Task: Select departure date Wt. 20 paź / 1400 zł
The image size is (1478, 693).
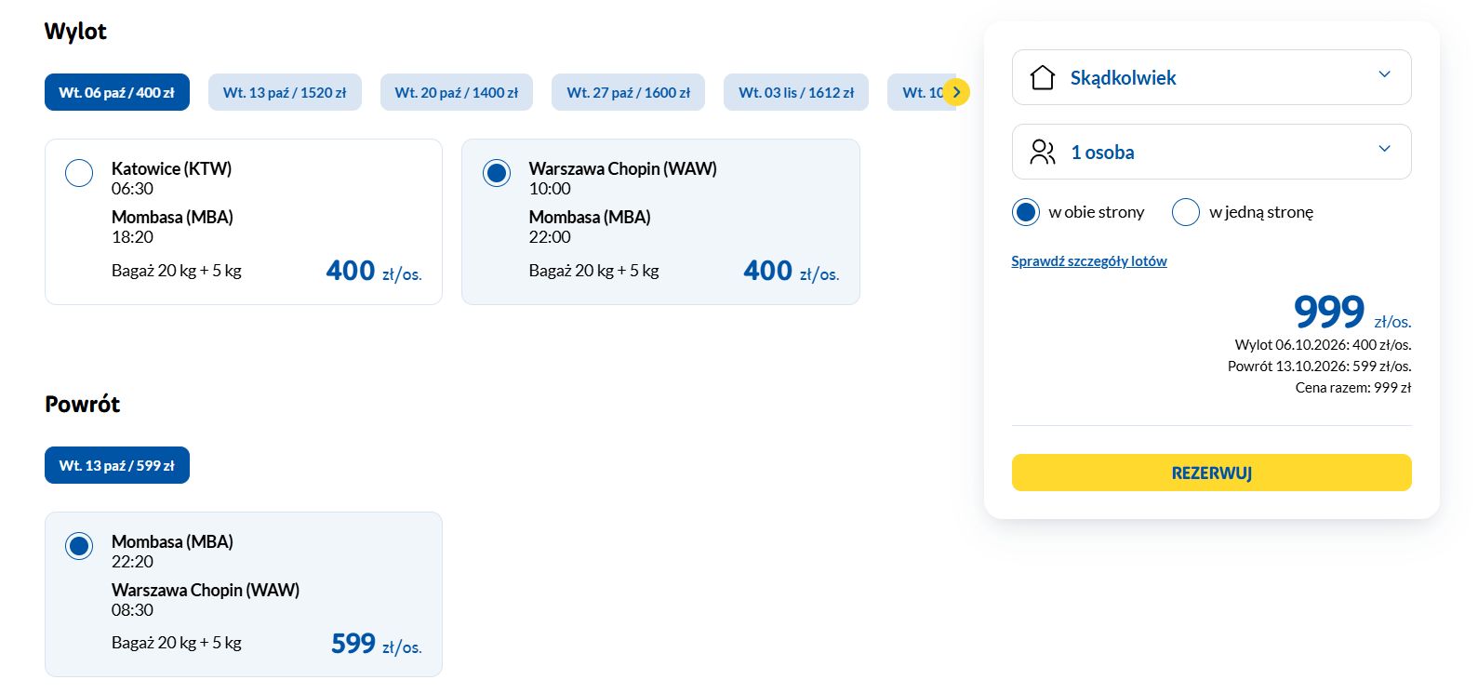Action: point(457,92)
